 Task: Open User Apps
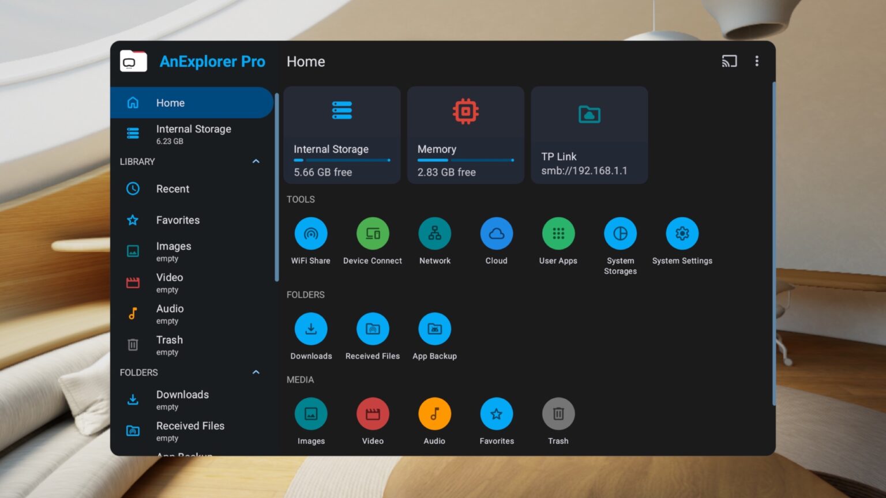(x=558, y=233)
